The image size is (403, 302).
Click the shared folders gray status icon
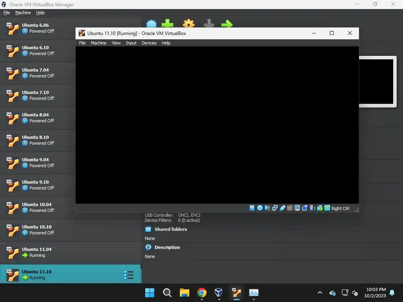click(290, 208)
